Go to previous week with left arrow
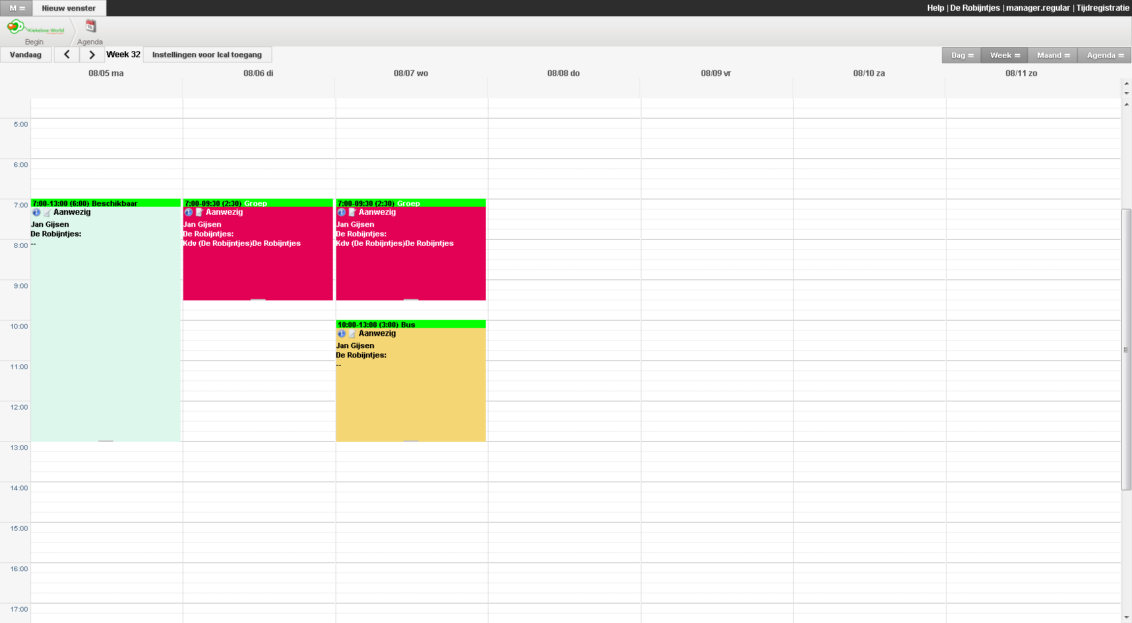The width and height of the screenshot is (1132, 623). point(67,55)
